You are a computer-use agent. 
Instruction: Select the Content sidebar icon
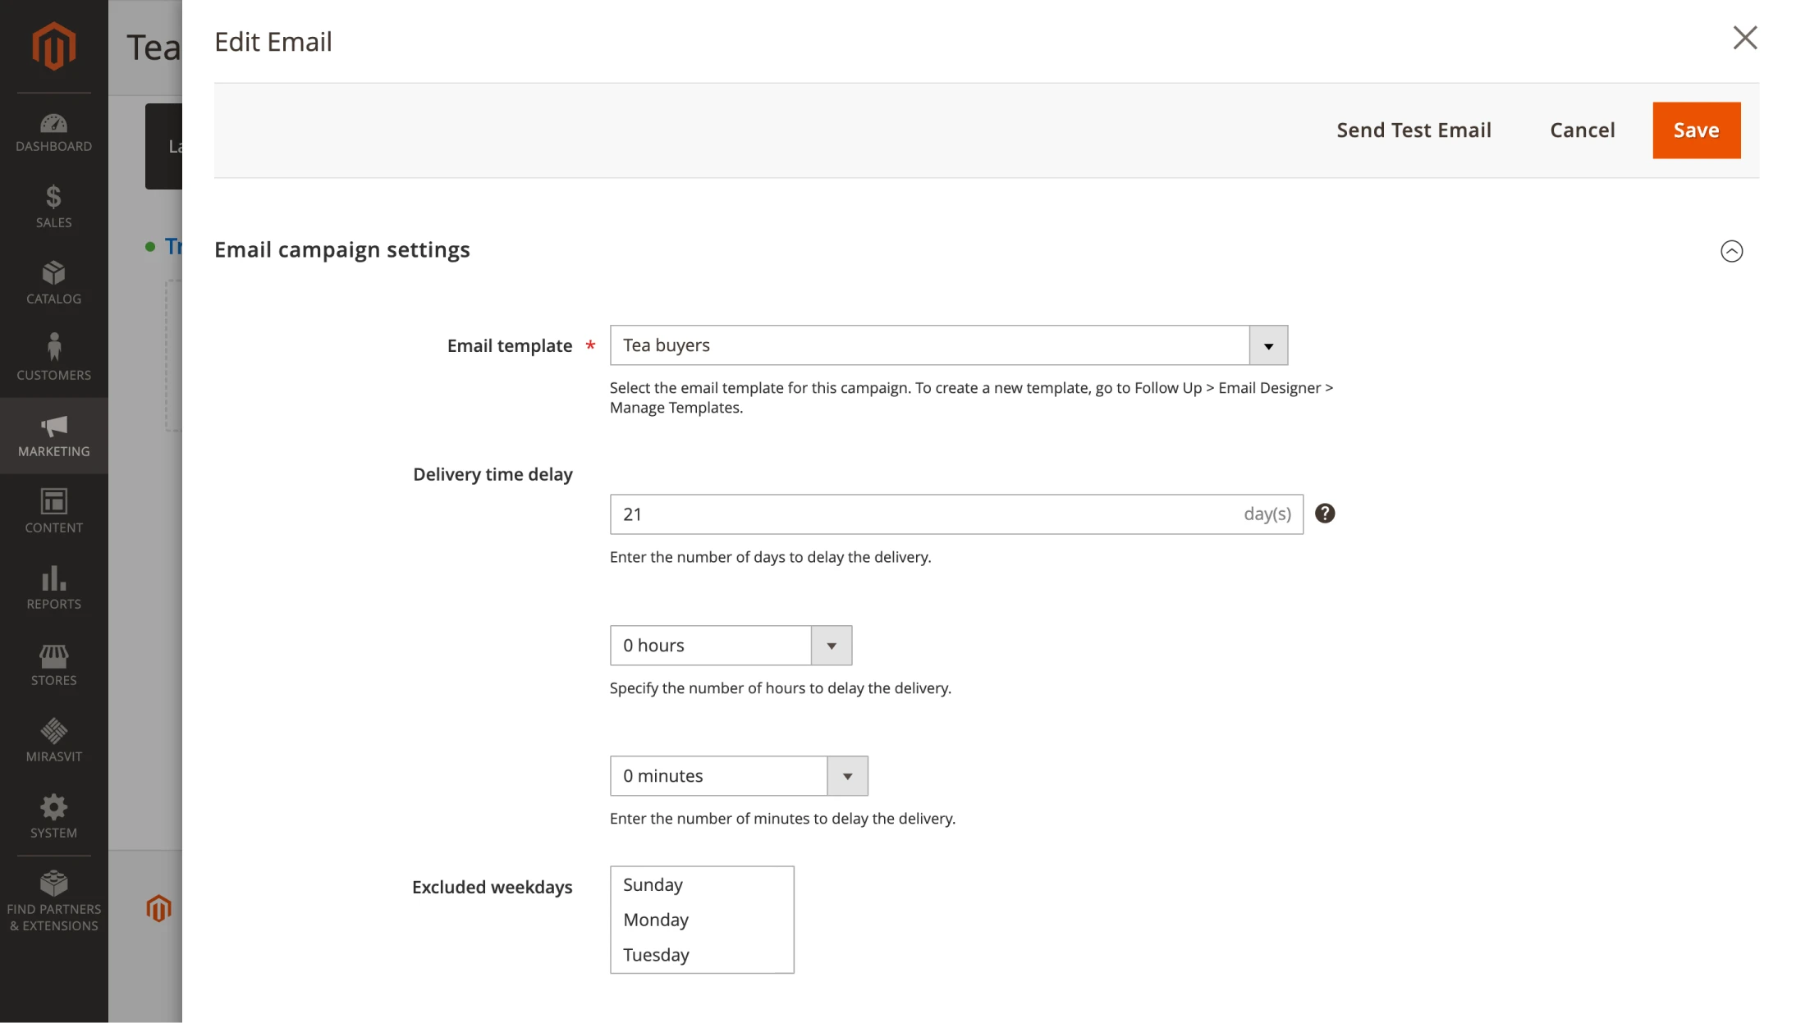click(53, 509)
